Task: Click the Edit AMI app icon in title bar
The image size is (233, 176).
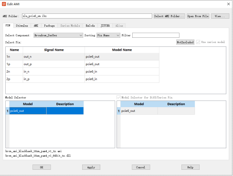Action: pos(4,4)
